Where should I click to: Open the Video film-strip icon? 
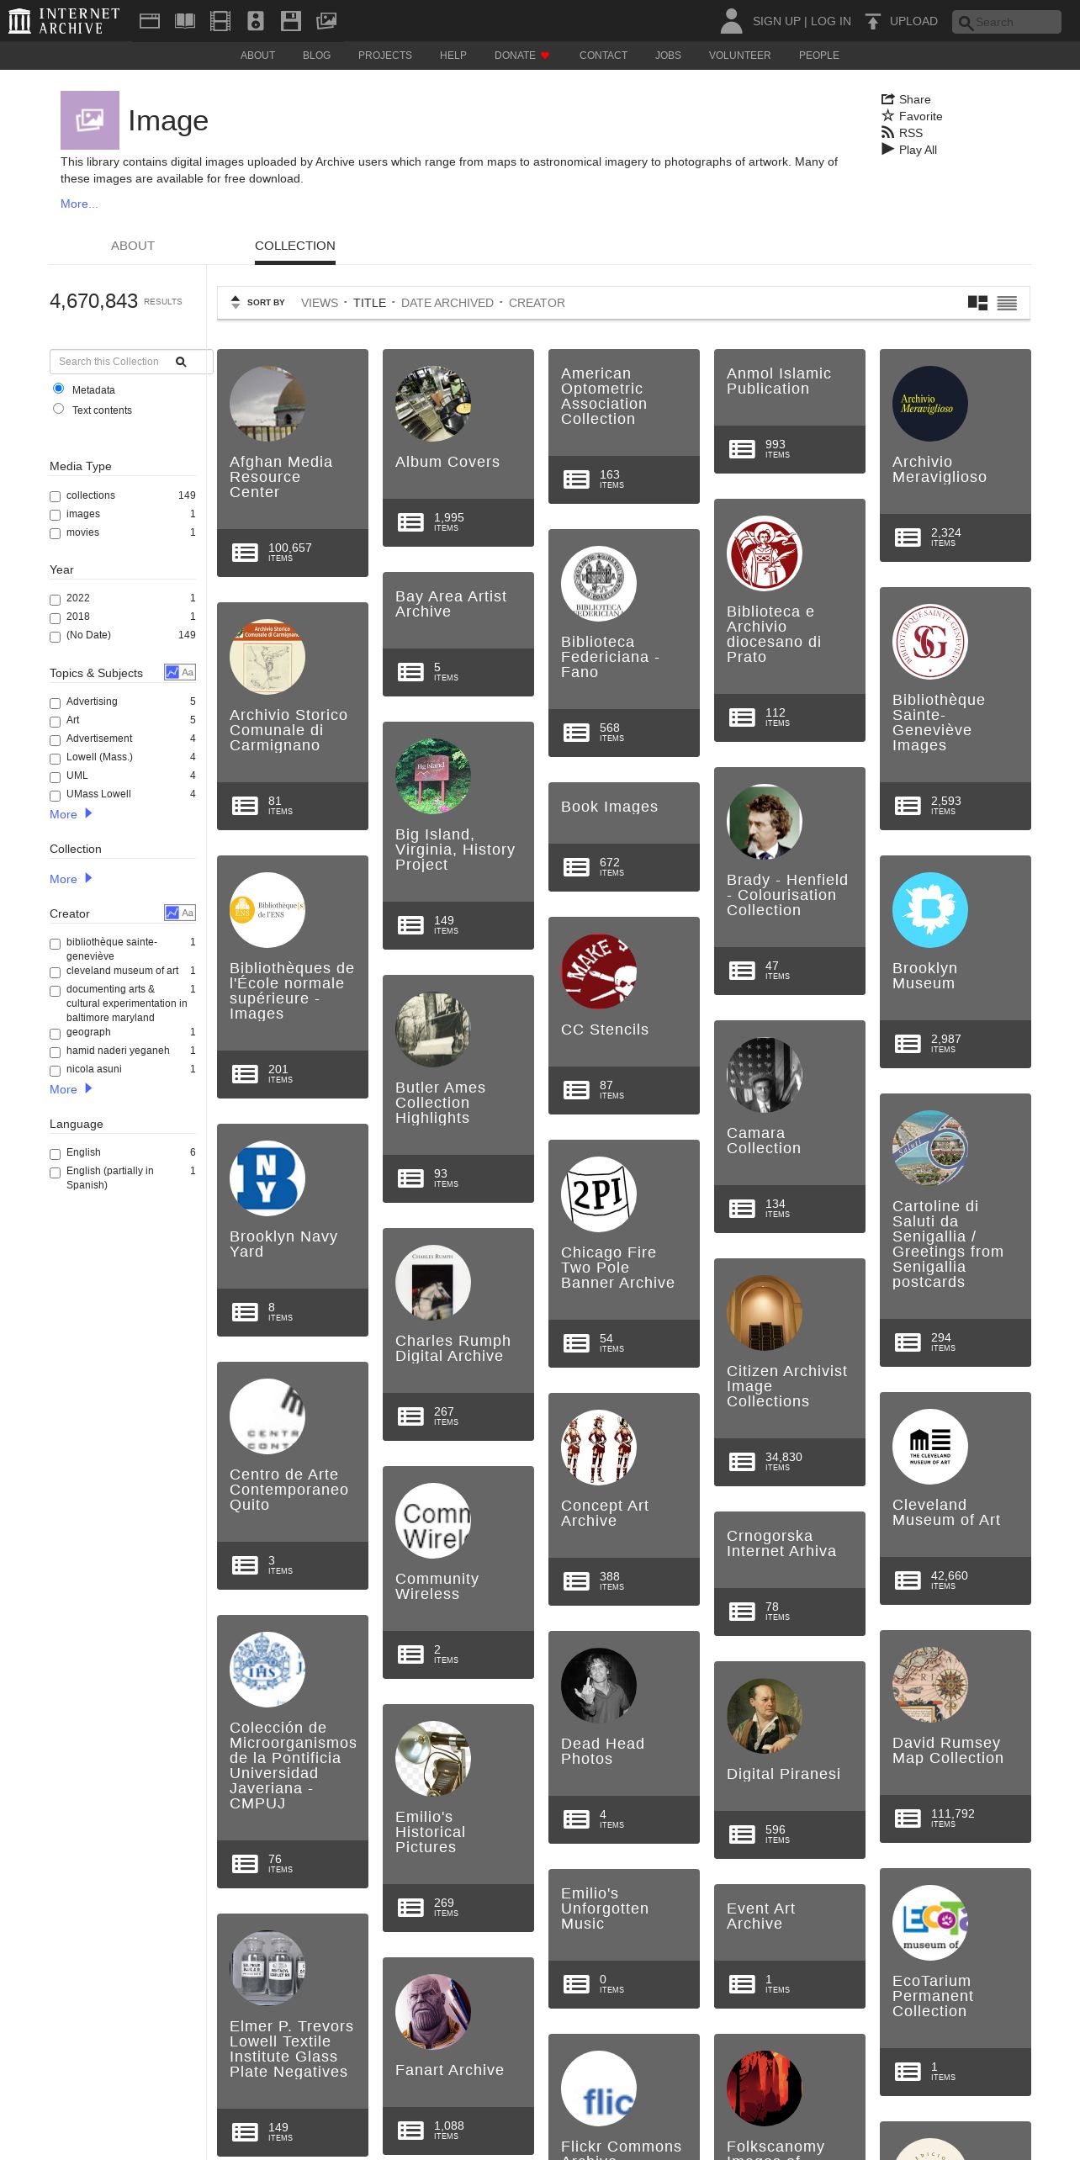[220, 21]
